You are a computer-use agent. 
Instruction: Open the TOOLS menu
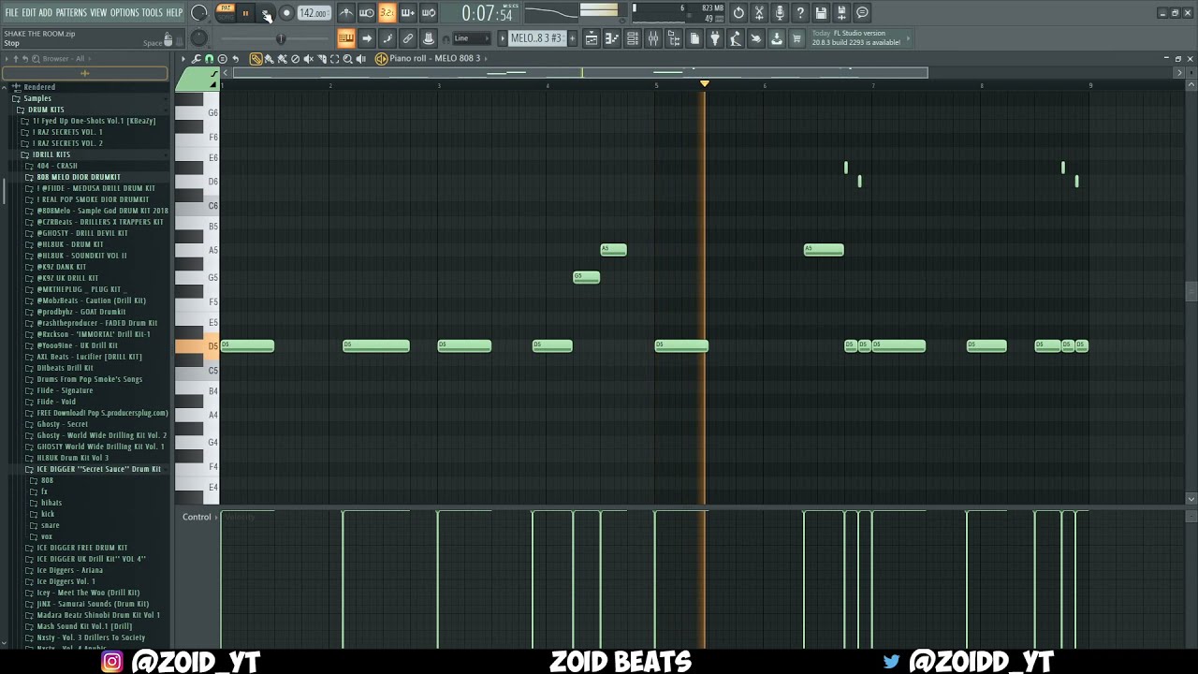pyautogui.click(x=152, y=13)
